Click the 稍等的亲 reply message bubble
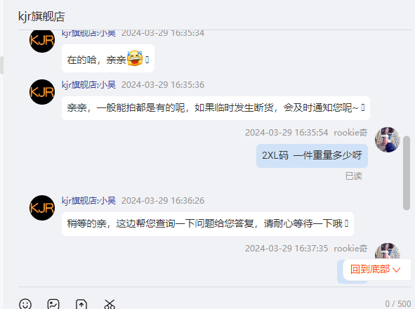This screenshot has height=309, width=415. (x=208, y=224)
